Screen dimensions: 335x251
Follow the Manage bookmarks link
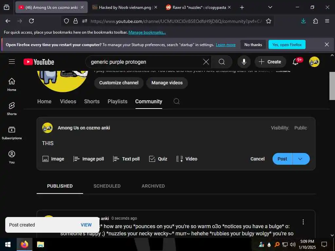(x=147, y=32)
